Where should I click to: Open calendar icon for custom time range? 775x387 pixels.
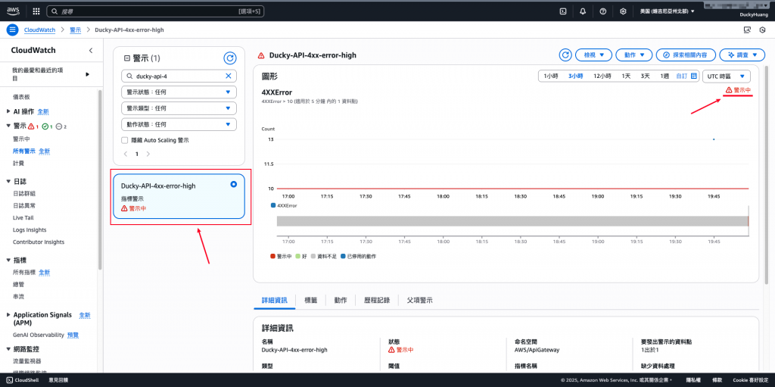[x=694, y=76]
